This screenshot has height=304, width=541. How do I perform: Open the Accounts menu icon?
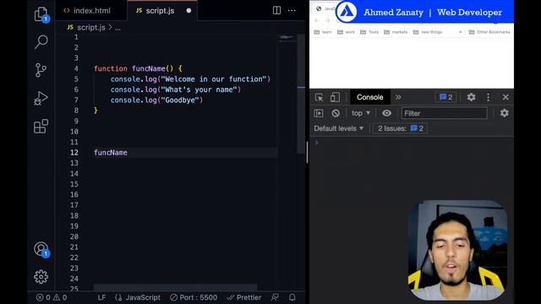(41, 249)
